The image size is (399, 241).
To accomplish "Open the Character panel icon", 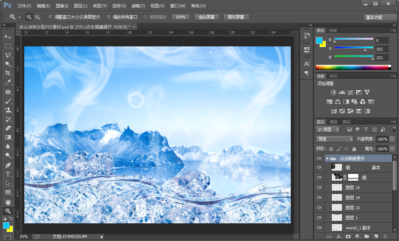I will click(x=307, y=64).
